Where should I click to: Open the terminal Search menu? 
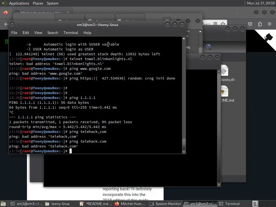(x=53, y=33)
